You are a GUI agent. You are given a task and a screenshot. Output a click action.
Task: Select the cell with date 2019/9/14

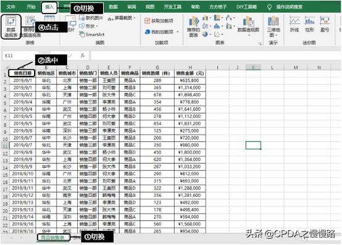(x=22, y=217)
